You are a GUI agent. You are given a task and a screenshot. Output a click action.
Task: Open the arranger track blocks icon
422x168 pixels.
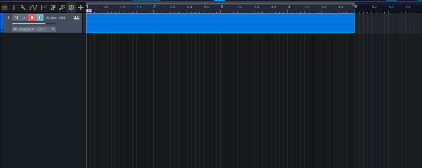pyautogui.click(x=53, y=8)
